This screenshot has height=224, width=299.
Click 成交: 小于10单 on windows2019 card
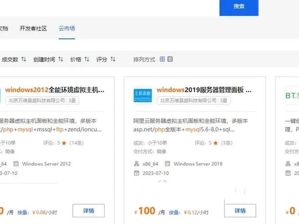point(150,143)
